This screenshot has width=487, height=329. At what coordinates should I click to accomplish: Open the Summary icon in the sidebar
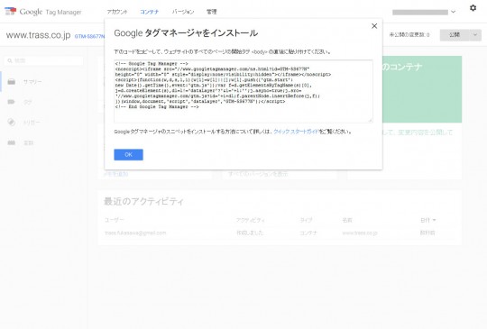point(12,82)
